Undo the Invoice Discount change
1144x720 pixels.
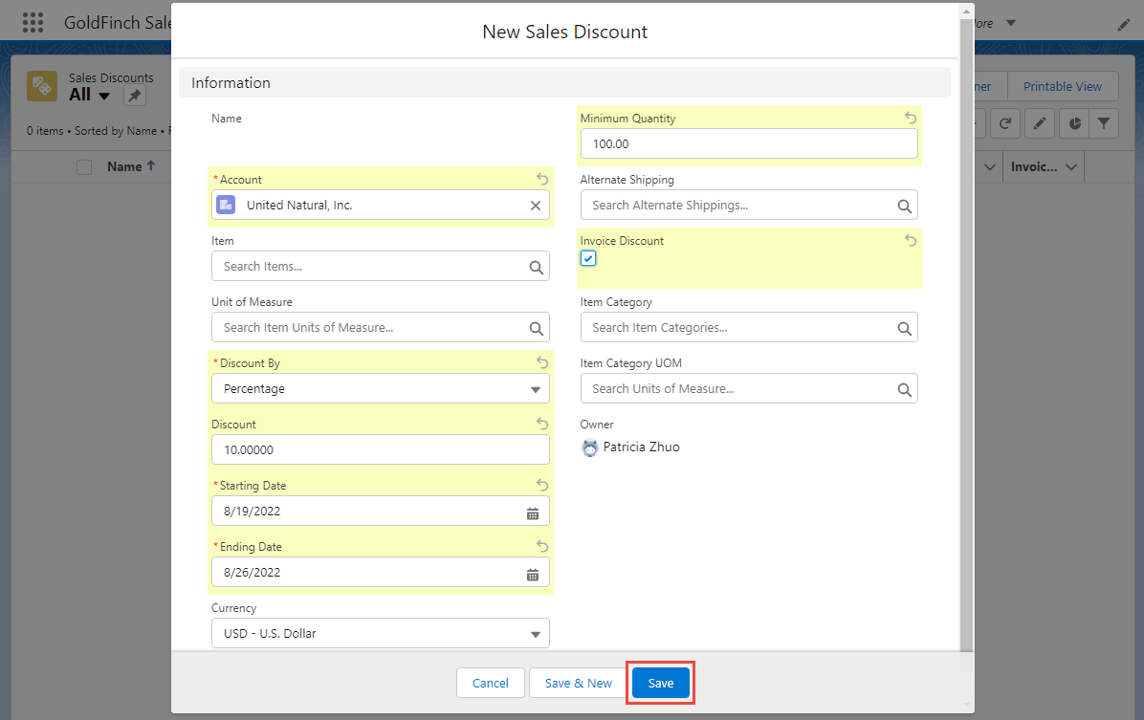910,240
